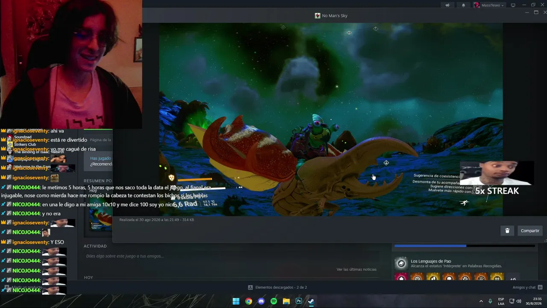The image size is (547, 308).
Task: Open Steam announcements megaphone icon
Action: 447,5
